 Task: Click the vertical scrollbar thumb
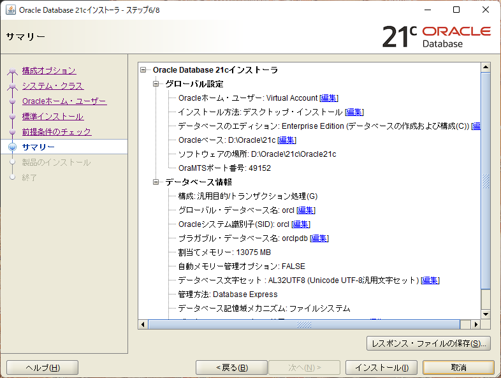tap(486, 180)
